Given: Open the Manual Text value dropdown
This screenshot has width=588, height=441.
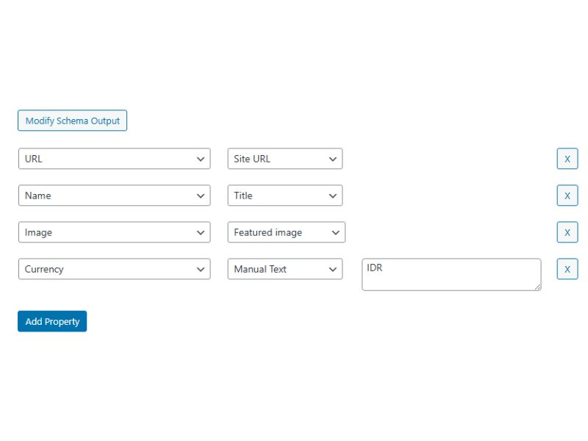Looking at the screenshot, I should [284, 269].
